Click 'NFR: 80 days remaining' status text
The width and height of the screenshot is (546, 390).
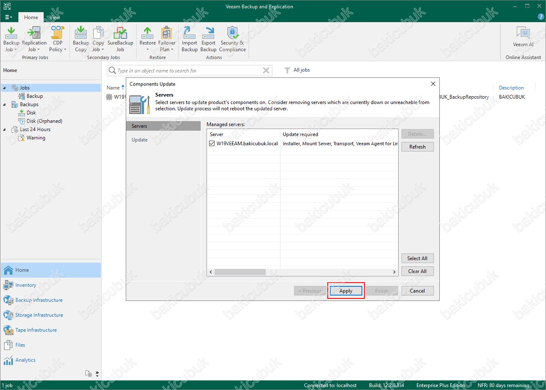tap(503, 385)
